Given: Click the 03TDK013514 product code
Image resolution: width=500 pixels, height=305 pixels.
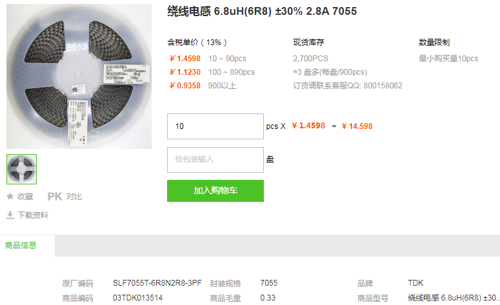Looking at the screenshot, I should coord(138,298).
